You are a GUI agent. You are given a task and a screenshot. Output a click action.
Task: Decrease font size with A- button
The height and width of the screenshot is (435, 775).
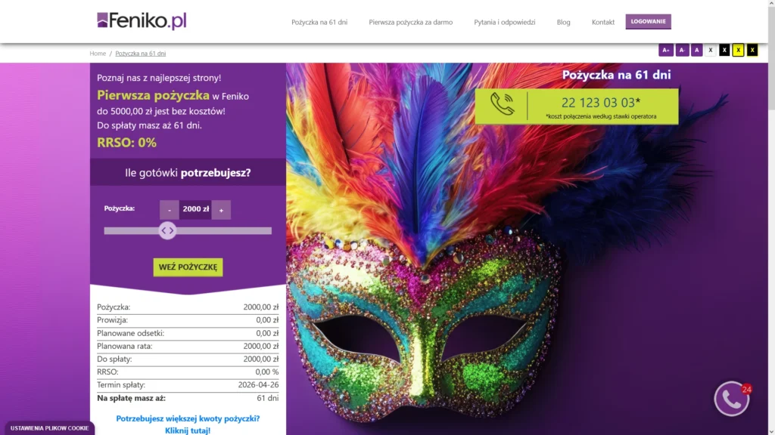tap(682, 50)
